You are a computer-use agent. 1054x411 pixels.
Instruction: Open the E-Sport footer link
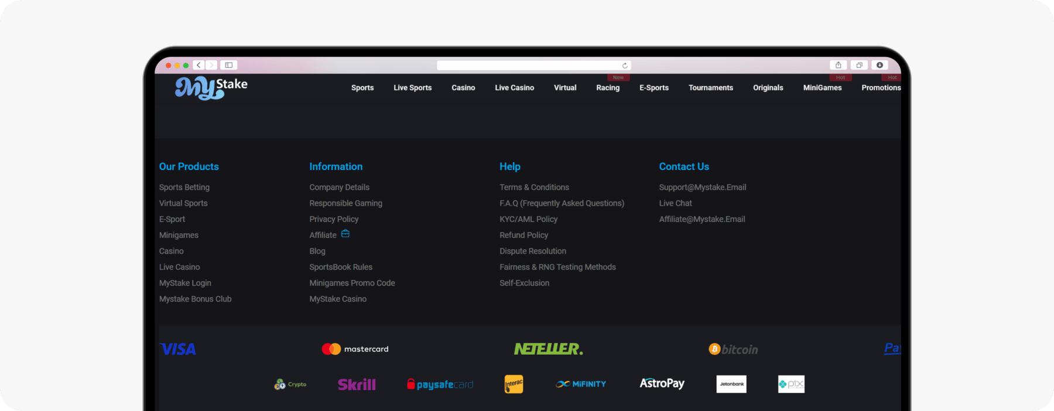click(x=172, y=219)
